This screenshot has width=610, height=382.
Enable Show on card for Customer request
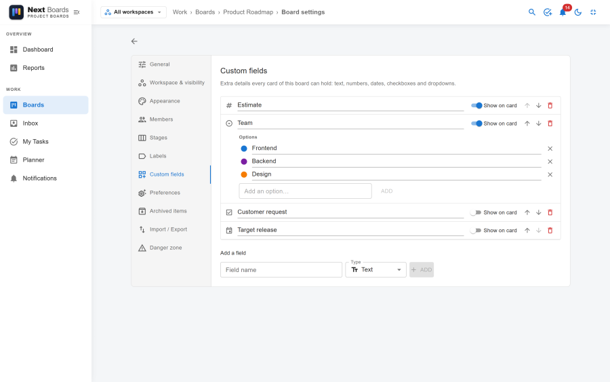(x=475, y=212)
